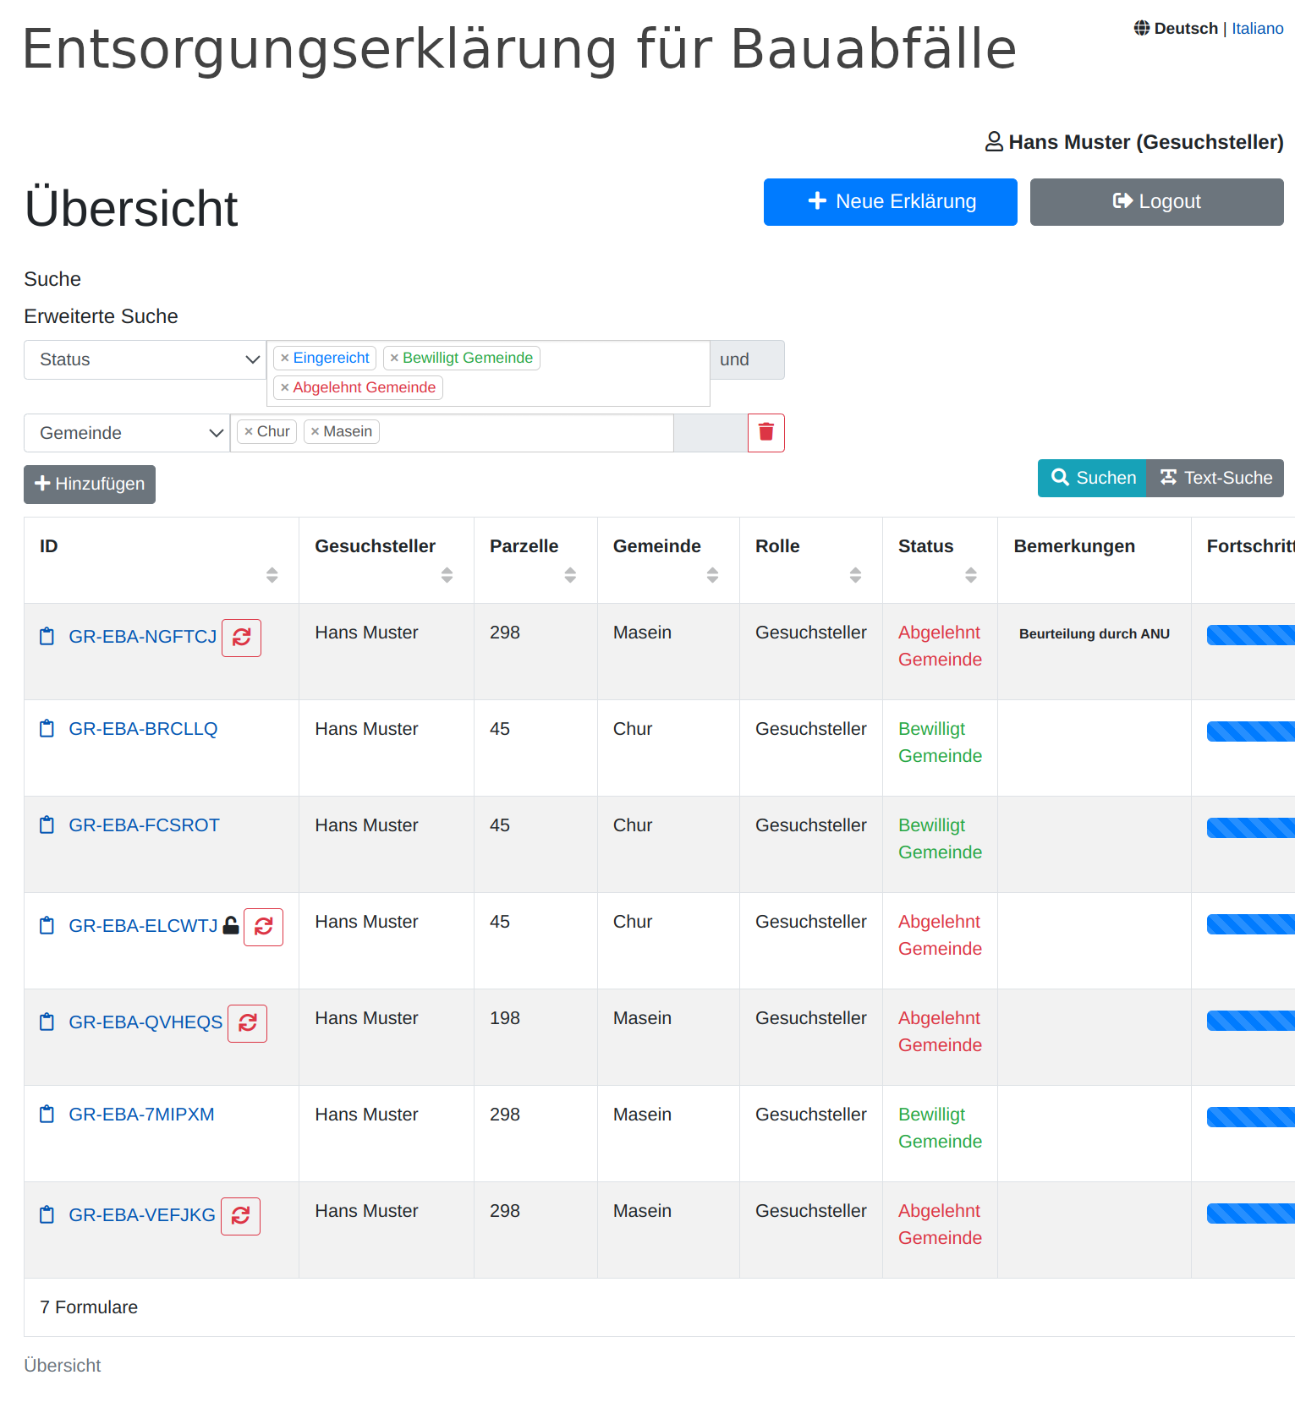Click refresh icon beside GR-EBA-VEFJKG
Image resolution: width=1295 pixels, height=1408 pixels.
point(240,1216)
